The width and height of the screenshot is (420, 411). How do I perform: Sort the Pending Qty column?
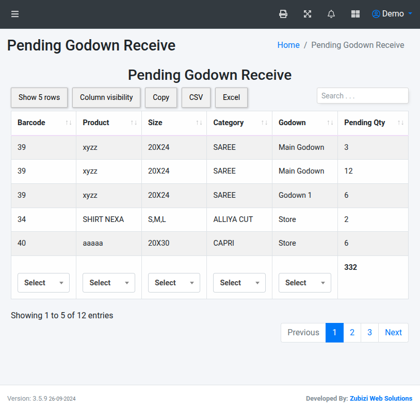[402, 123]
